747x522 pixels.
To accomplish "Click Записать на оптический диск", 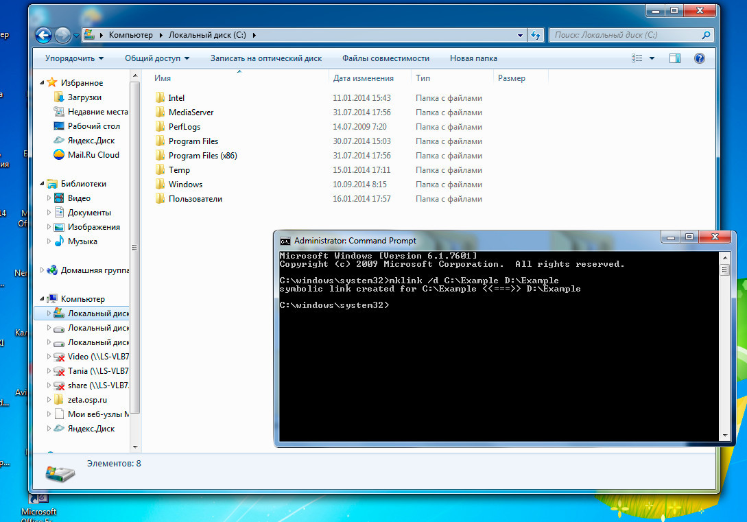I will [265, 58].
